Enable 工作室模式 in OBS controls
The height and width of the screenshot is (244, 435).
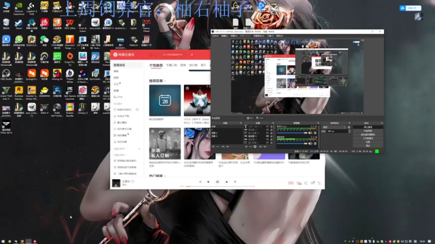(x=368, y=138)
